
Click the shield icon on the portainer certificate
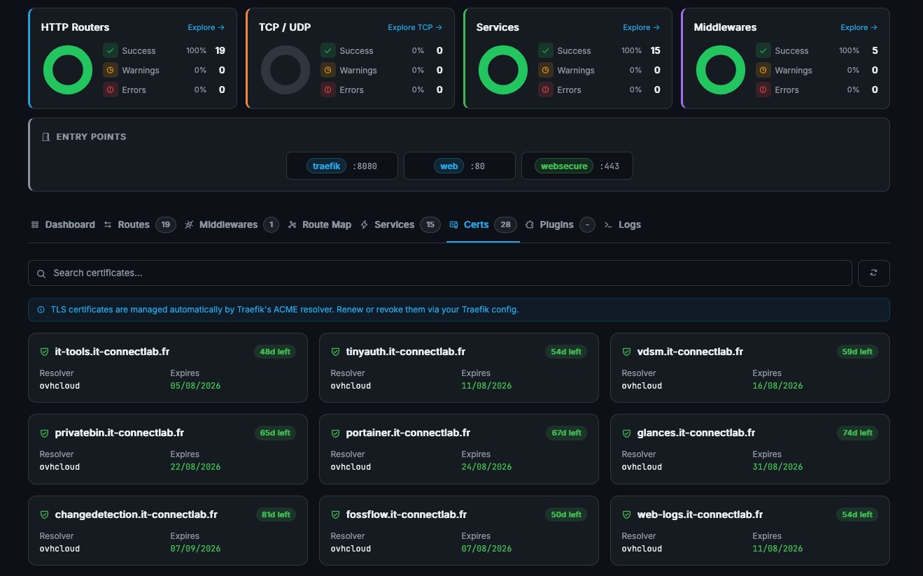(x=335, y=433)
